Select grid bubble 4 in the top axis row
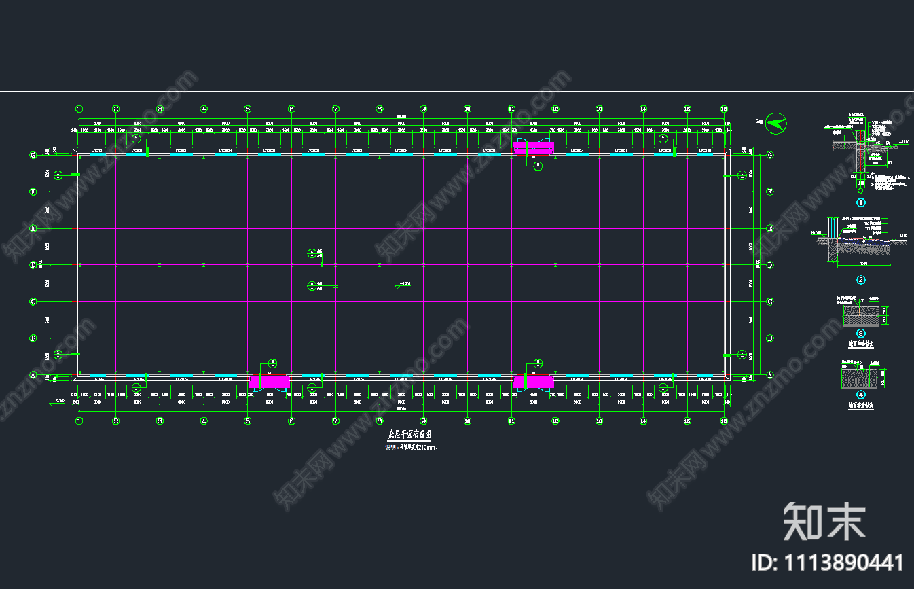 click(204, 109)
